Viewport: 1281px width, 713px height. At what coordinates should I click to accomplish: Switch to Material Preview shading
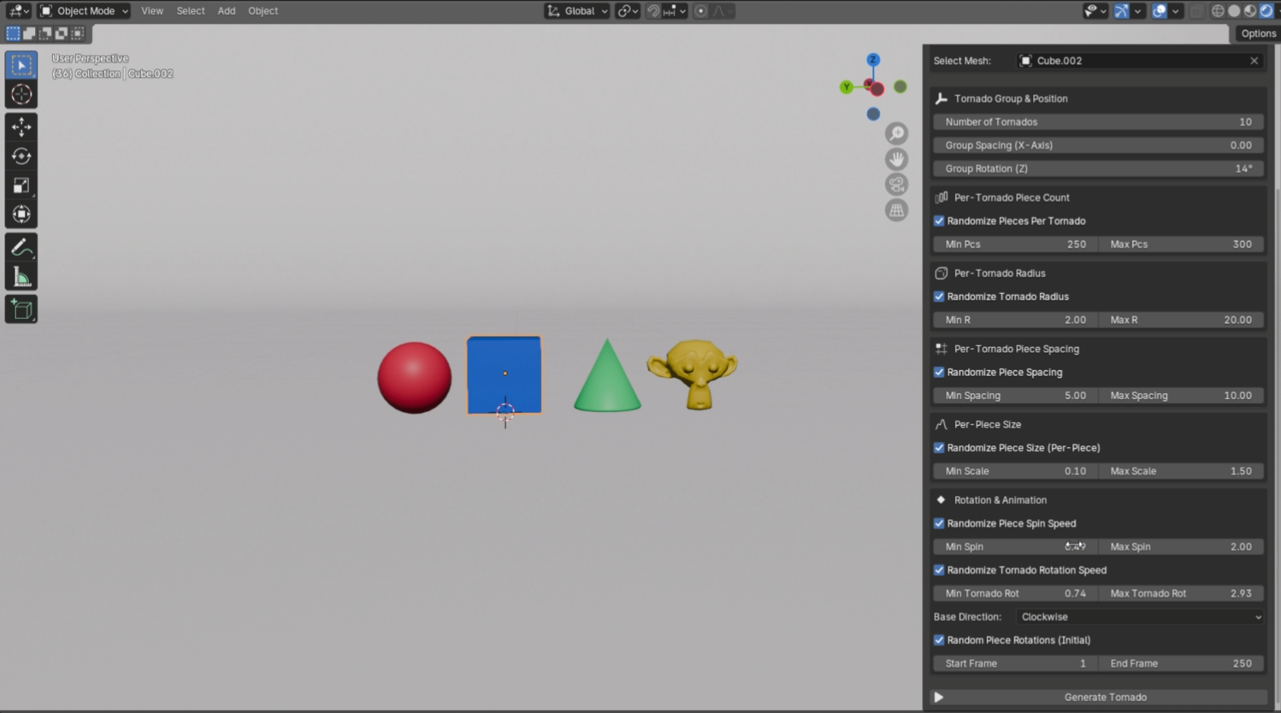[x=1250, y=11]
